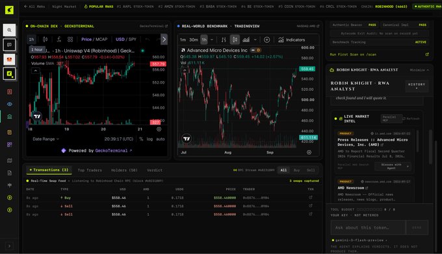Screen dimensions: 442x254
Task: Click the yellow app logo at top left
Action: pyautogui.click(x=9, y=10)
